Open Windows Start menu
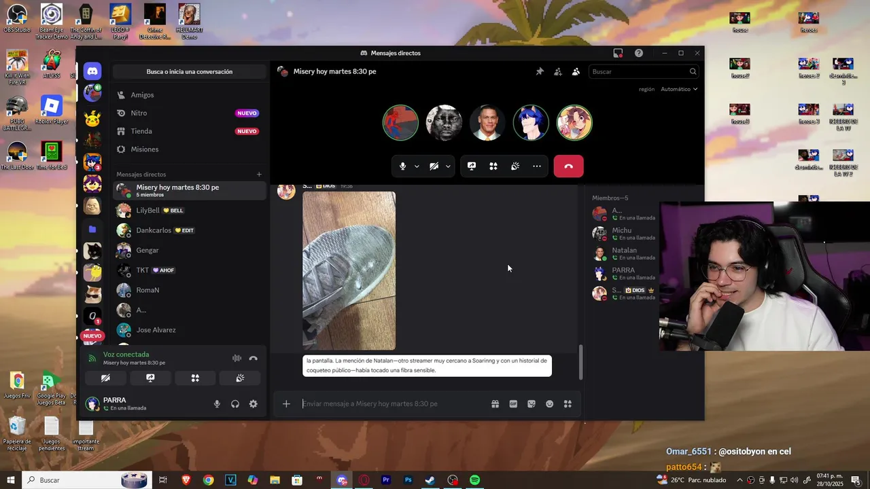The width and height of the screenshot is (870, 489). tap(11, 480)
